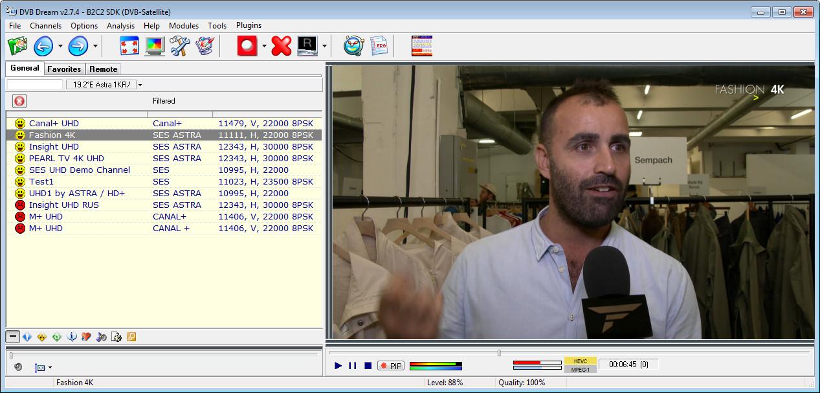
Task: Click the blue diamond icon below channel list
Action: pyautogui.click(x=27, y=337)
